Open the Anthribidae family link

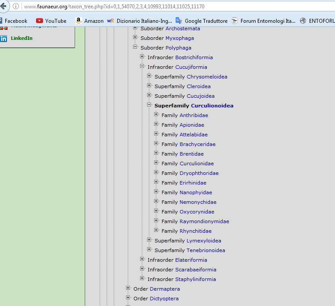coord(194,115)
